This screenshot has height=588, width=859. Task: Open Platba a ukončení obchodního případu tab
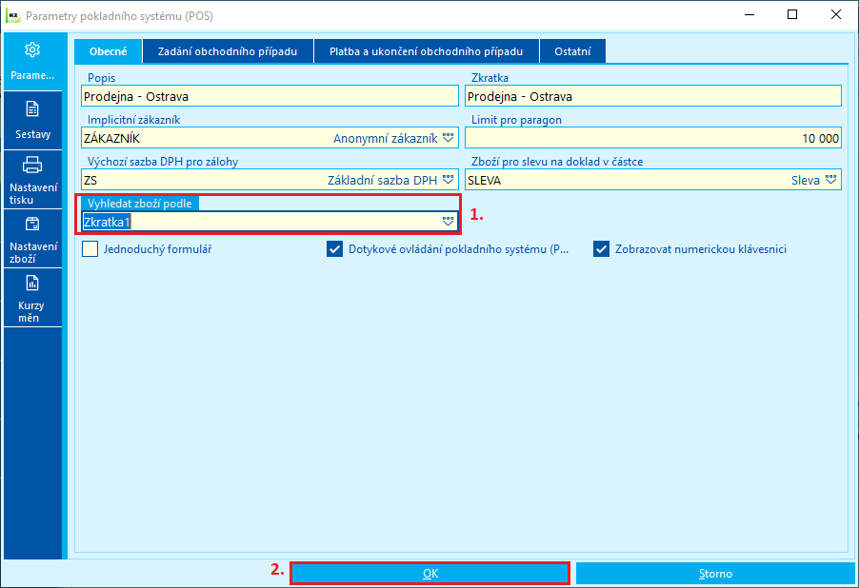427,51
